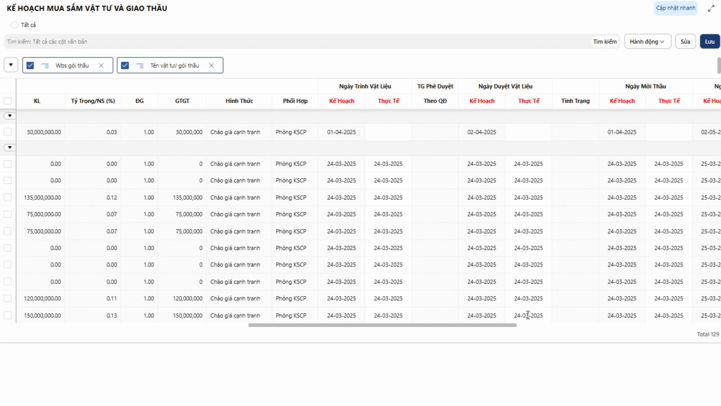This screenshot has width=721, height=406.
Task: Uncheck the Wbs gói thầu checkbox
Action: click(x=30, y=65)
